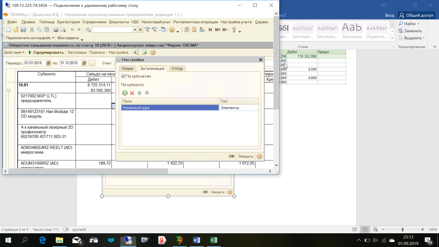Click the Print icon in 1C toolbar
The image size is (439, 247).
point(56,30)
